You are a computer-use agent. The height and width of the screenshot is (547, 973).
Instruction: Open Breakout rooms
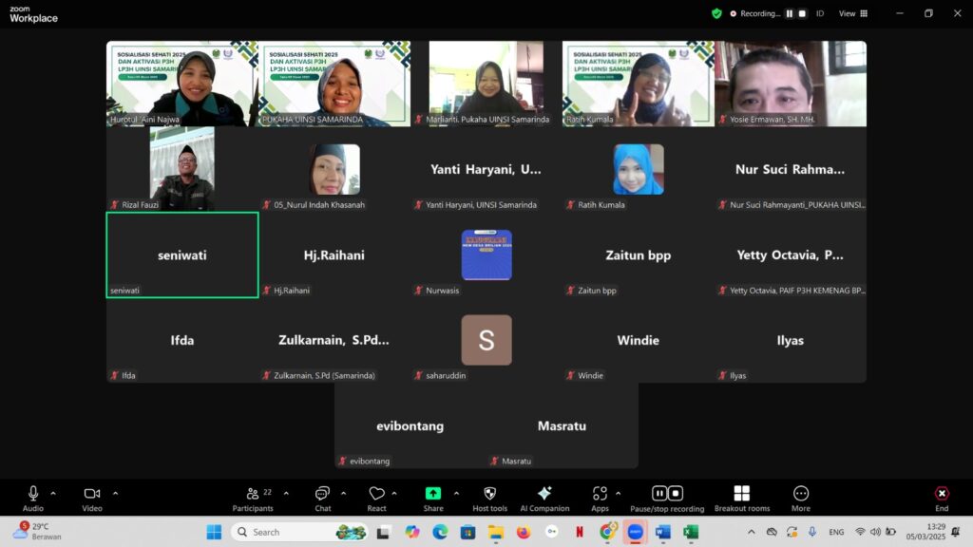[x=741, y=494]
